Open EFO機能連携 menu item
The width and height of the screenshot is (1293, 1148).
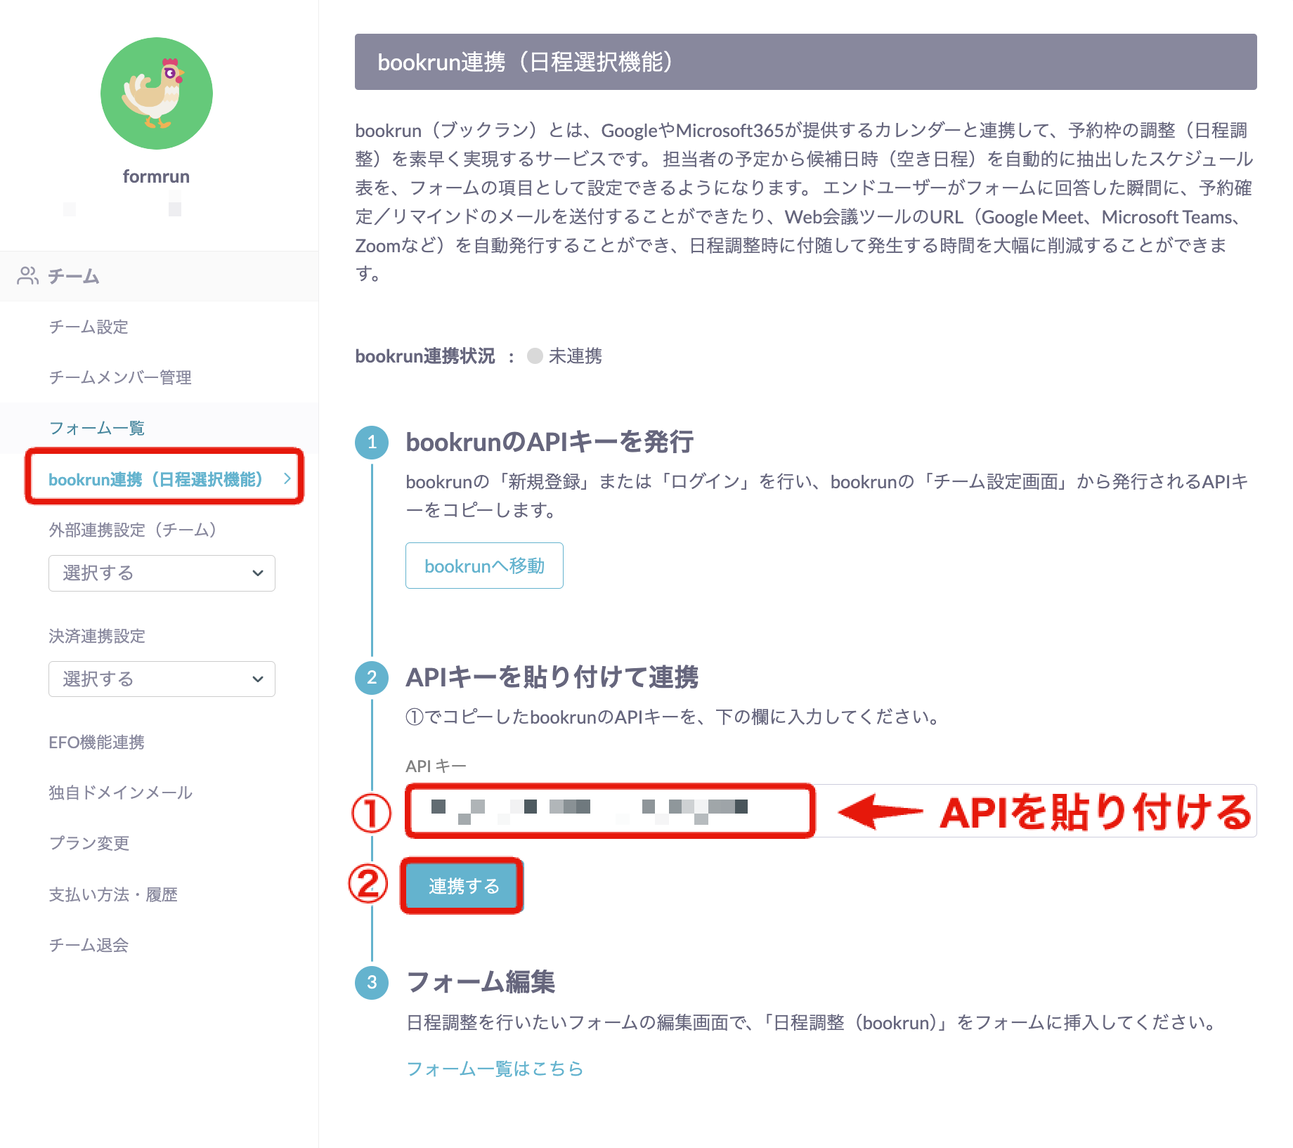[96, 743]
